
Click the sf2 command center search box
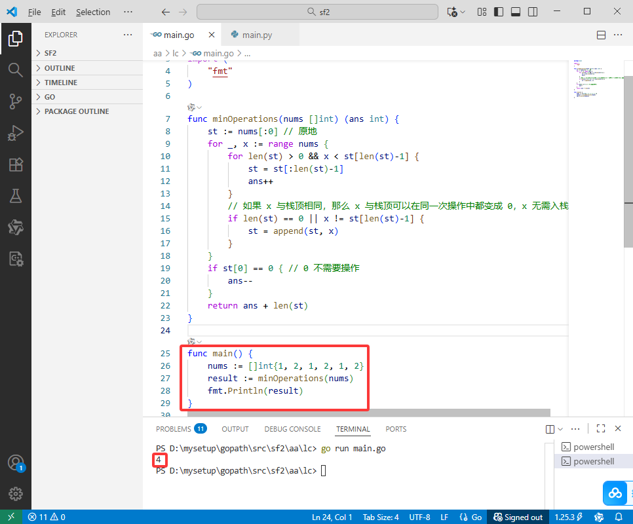click(317, 12)
